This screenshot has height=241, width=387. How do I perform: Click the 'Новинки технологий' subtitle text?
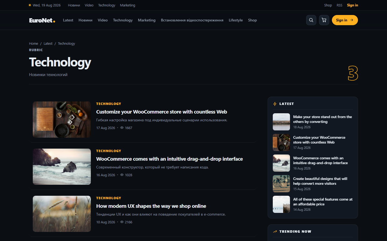(48, 75)
